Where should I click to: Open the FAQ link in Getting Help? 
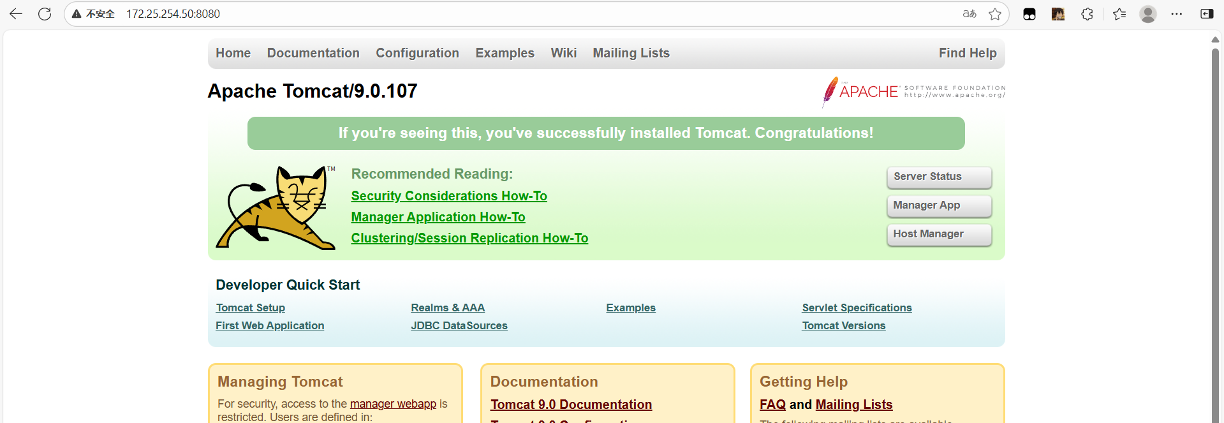(772, 404)
